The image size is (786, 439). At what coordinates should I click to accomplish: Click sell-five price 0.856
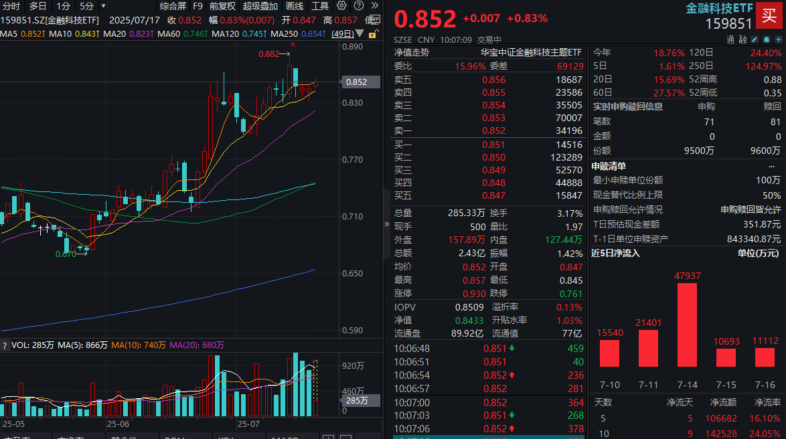[x=493, y=80]
